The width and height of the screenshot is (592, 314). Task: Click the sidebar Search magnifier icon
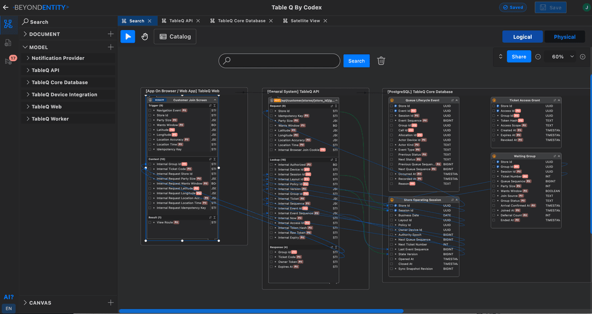coord(25,21)
